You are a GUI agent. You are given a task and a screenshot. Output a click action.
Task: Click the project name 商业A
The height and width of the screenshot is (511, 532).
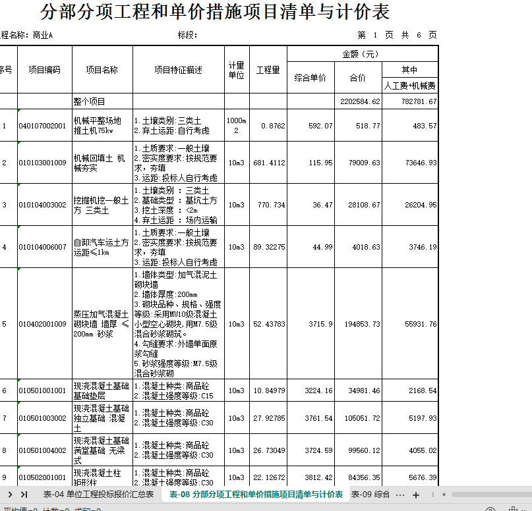(43, 35)
